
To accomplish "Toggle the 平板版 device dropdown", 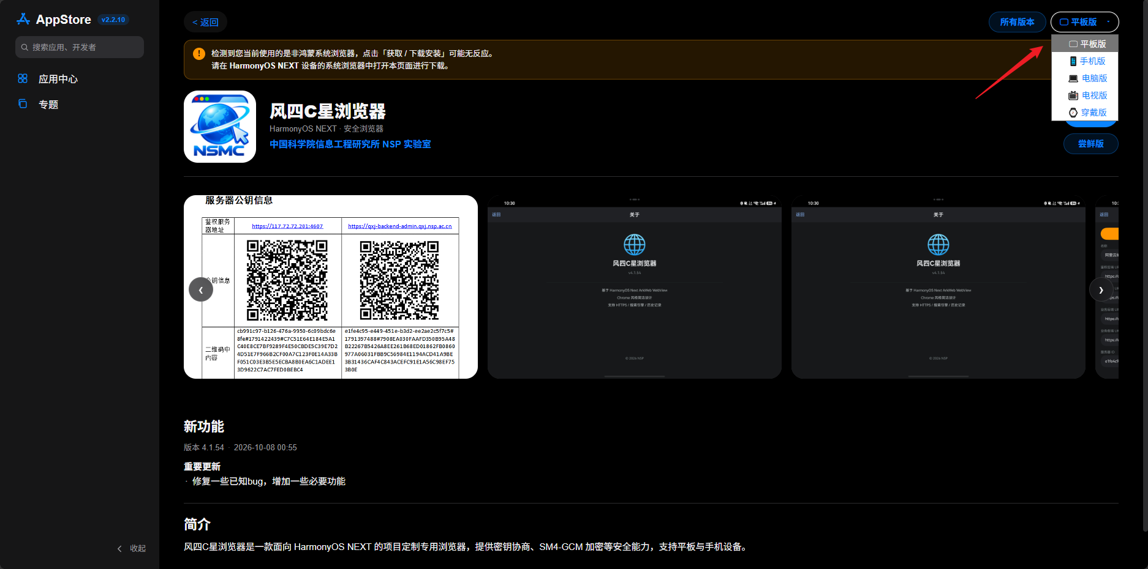I will 1084,22.
